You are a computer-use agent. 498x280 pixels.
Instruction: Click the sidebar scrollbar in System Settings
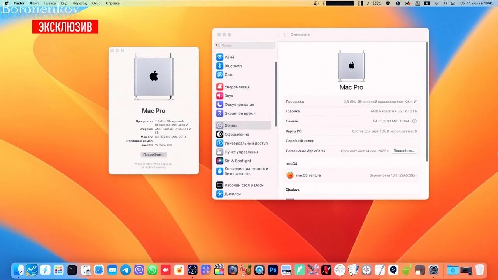pyautogui.click(x=276, y=94)
